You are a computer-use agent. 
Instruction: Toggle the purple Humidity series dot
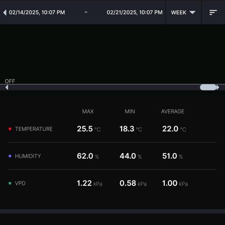10,156
